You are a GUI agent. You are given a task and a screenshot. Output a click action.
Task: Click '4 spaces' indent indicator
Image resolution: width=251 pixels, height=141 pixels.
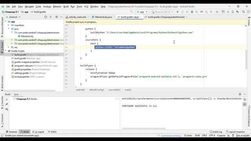221,136
